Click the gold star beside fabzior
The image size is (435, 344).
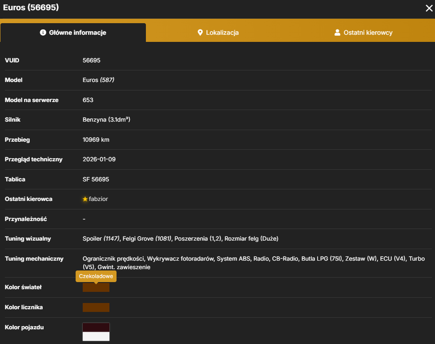85,199
